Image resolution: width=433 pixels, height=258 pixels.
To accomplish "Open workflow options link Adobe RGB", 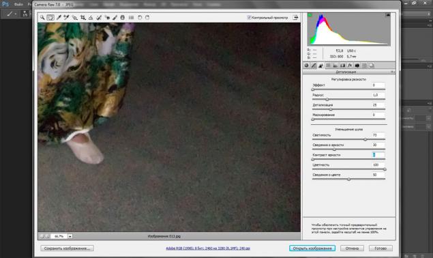I will 208,248.
